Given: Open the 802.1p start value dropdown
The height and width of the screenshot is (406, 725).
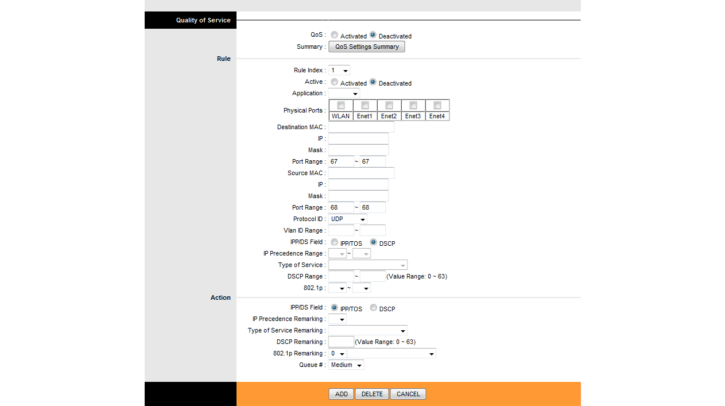Looking at the screenshot, I should click(x=338, y=288).
